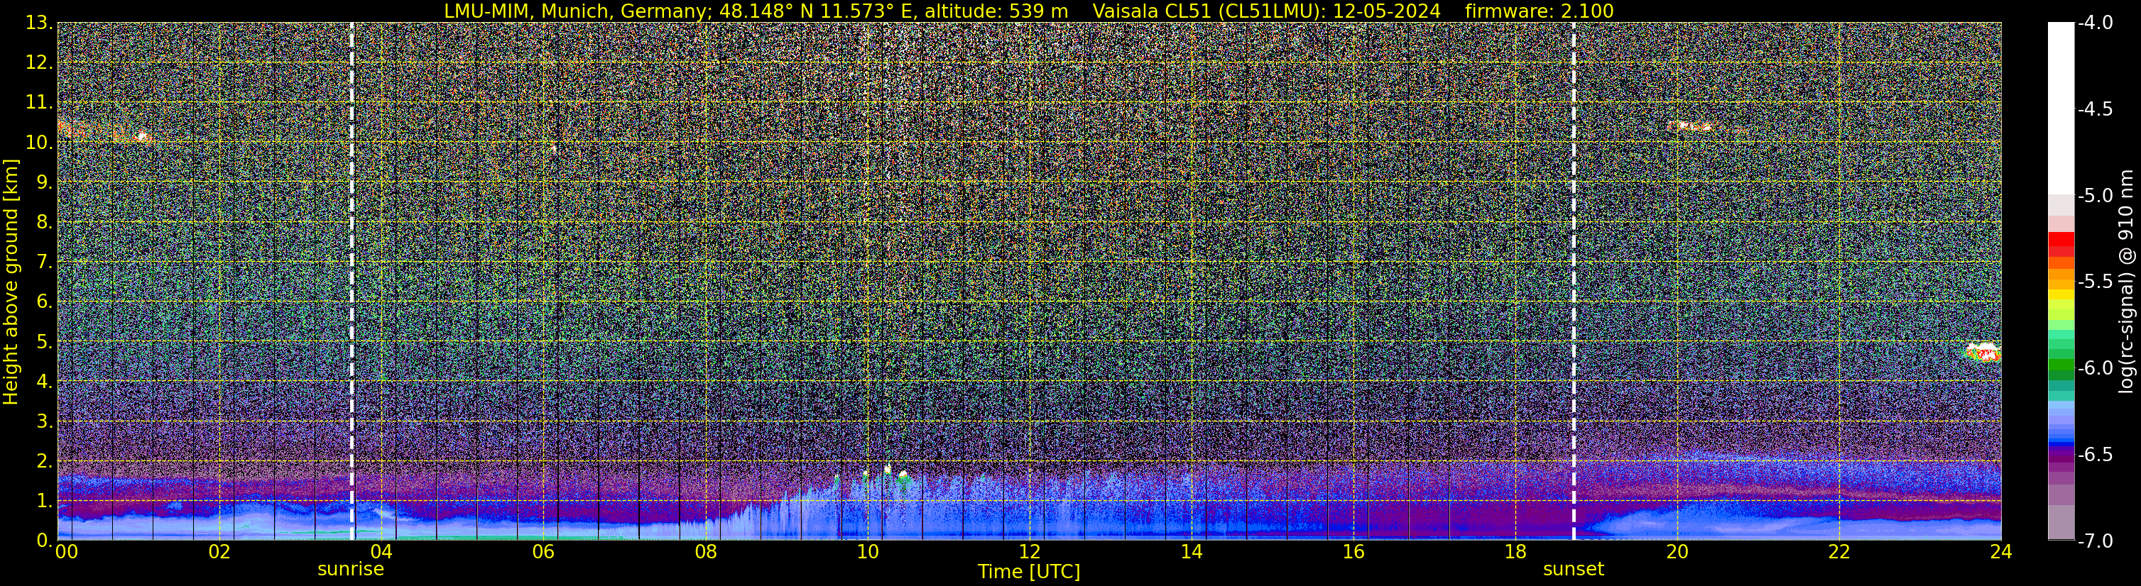Click the colorbar tick label '-5.0'

click(2096, 196)
